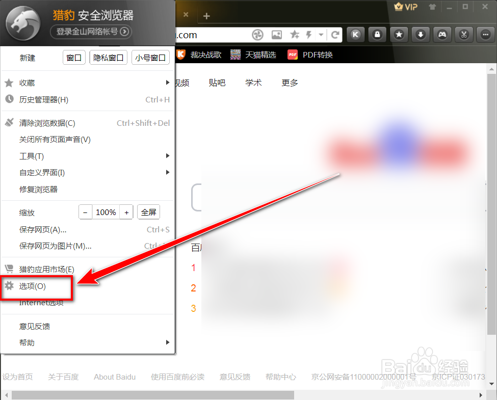The height and width of the screenshot is (400, 497).
Task: Decrease zoom with the minus button
Action: pyautogui.click(x=85, y=212)
